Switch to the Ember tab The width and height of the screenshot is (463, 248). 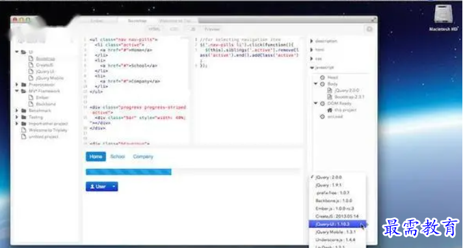point(96,21)
